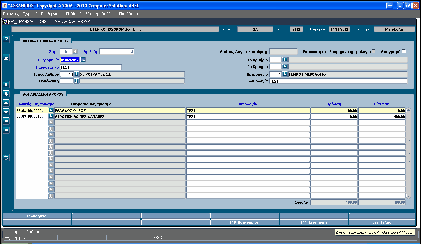
Task: Click the ΑΓΡΟΤΙΚΗ ΛΟΙΠΕΣ ΔΑΠΑΝΕΣ account name
Action: coord(120,116)
